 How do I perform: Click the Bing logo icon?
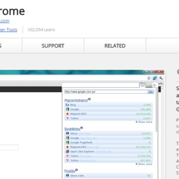[x=67, y=105]
